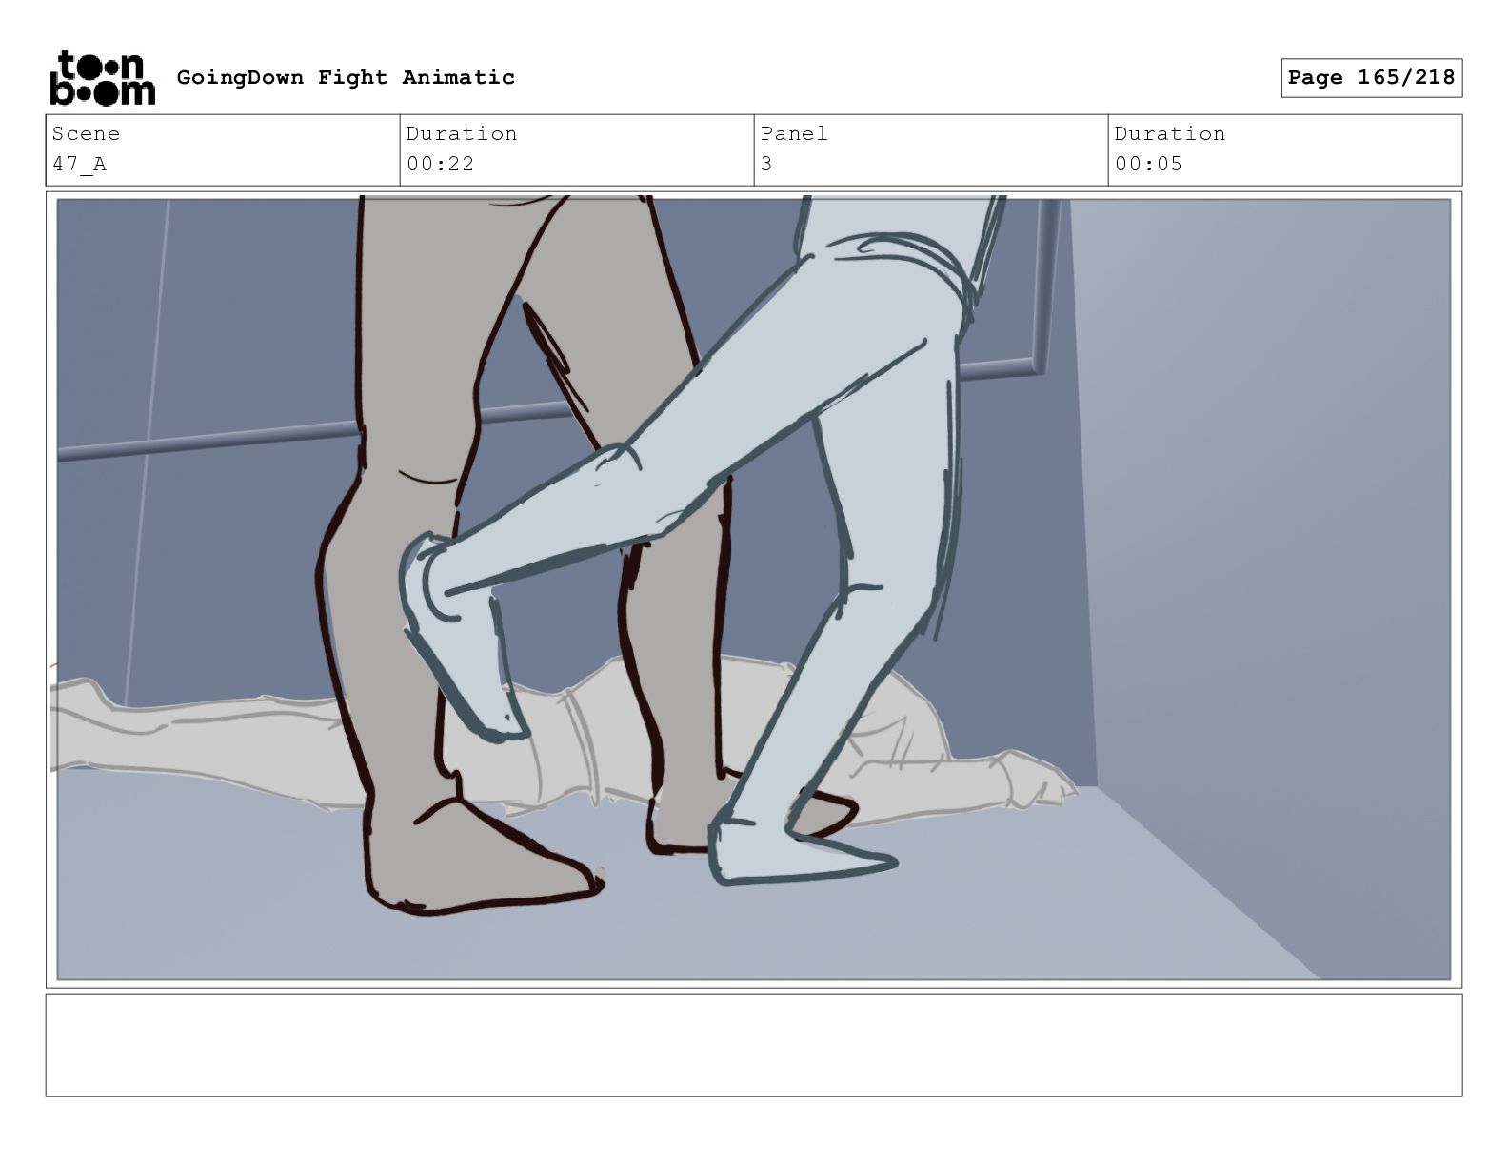Image resolution: width=1508 pixels, height=1165 pixels.
Task: Select the GoingDown Fight Animatic title
Action: [346, 77]
